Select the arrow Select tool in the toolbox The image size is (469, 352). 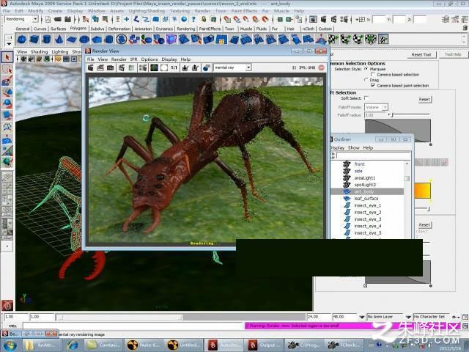(7, 57)
